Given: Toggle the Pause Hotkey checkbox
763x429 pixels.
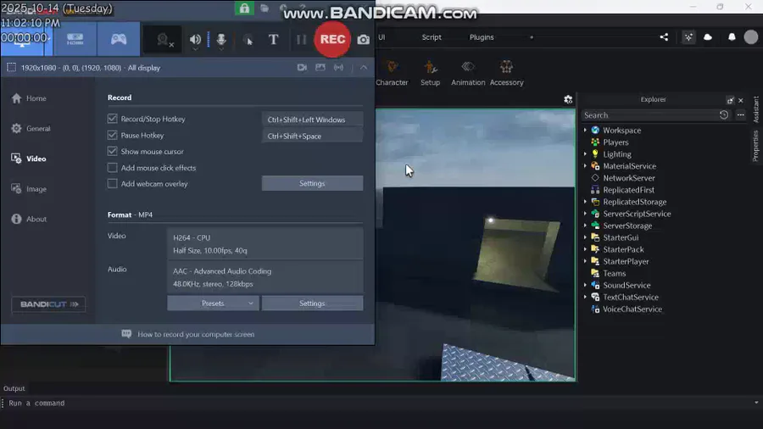Looking at the screenshot, I should point(113,135).
